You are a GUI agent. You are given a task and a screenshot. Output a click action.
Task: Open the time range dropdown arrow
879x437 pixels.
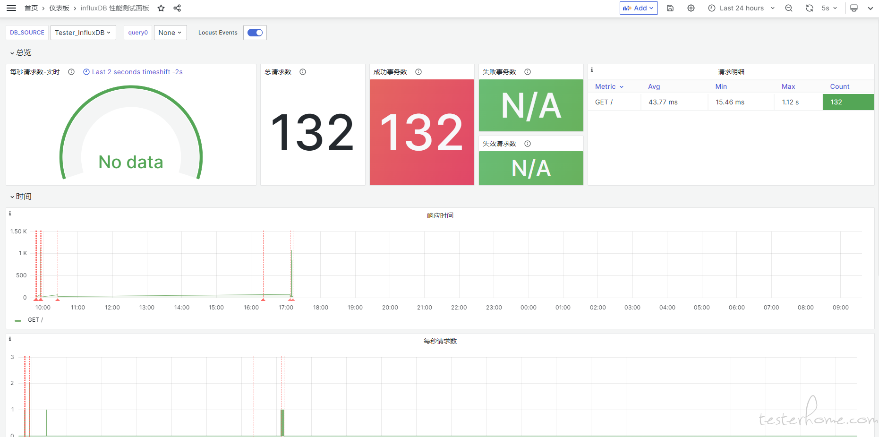[x=773, y=8]
